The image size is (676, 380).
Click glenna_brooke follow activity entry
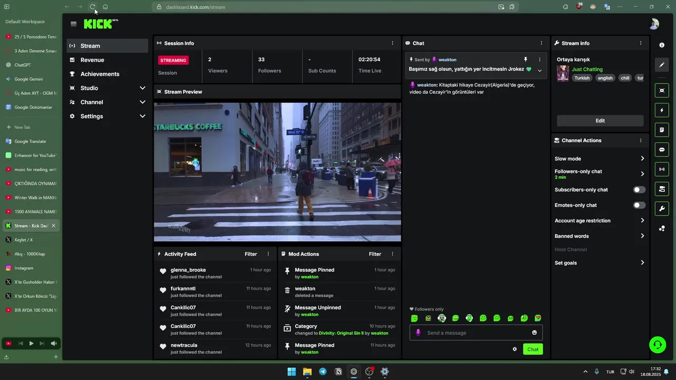(215, 273)
